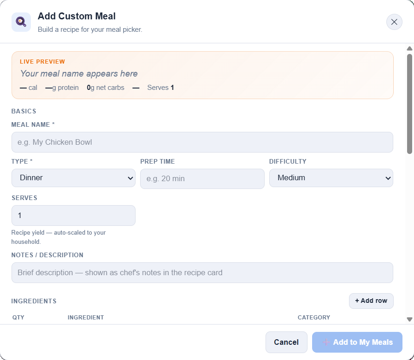This screenshot has height=360, width=414.
Task: Click the Category column header
Action: coord(313,317)
